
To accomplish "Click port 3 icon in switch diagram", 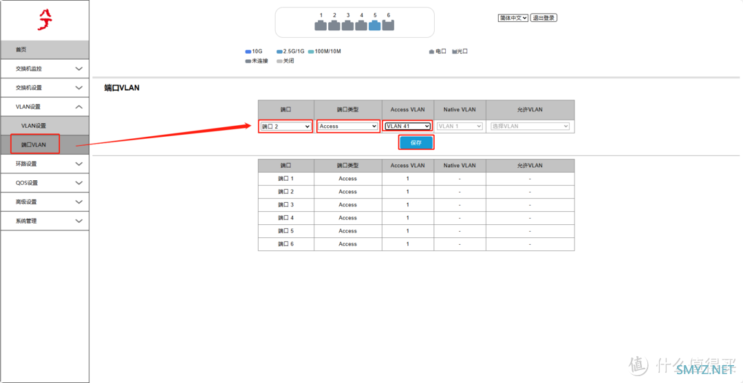I will tap(348, 25).
